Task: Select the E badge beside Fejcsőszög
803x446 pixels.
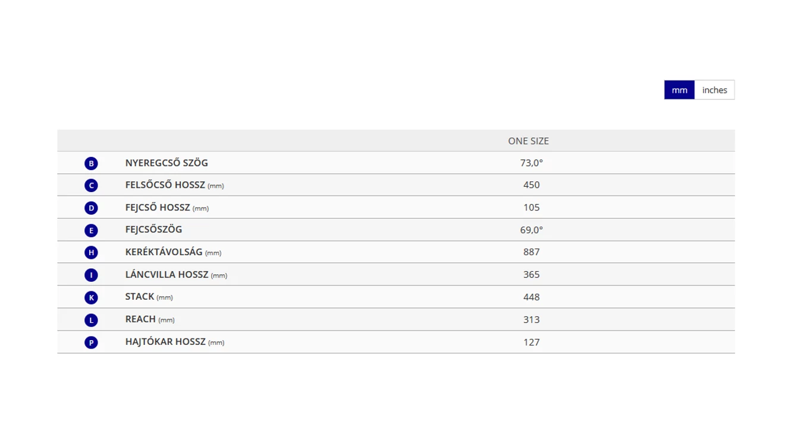Action: click(x=91, y=230)
